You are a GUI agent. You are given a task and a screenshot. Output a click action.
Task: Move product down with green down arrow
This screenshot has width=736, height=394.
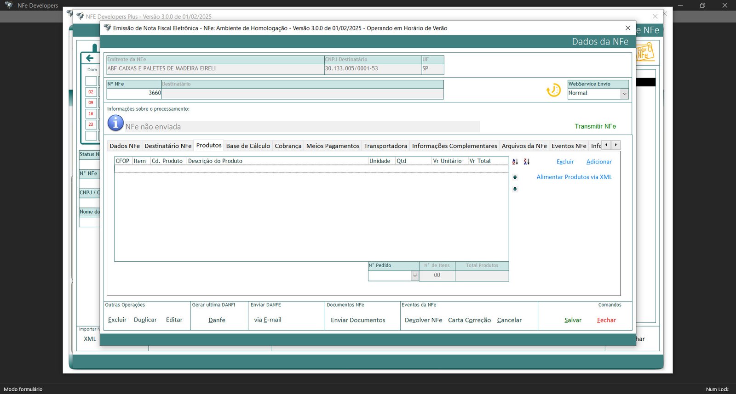[515, 189]
